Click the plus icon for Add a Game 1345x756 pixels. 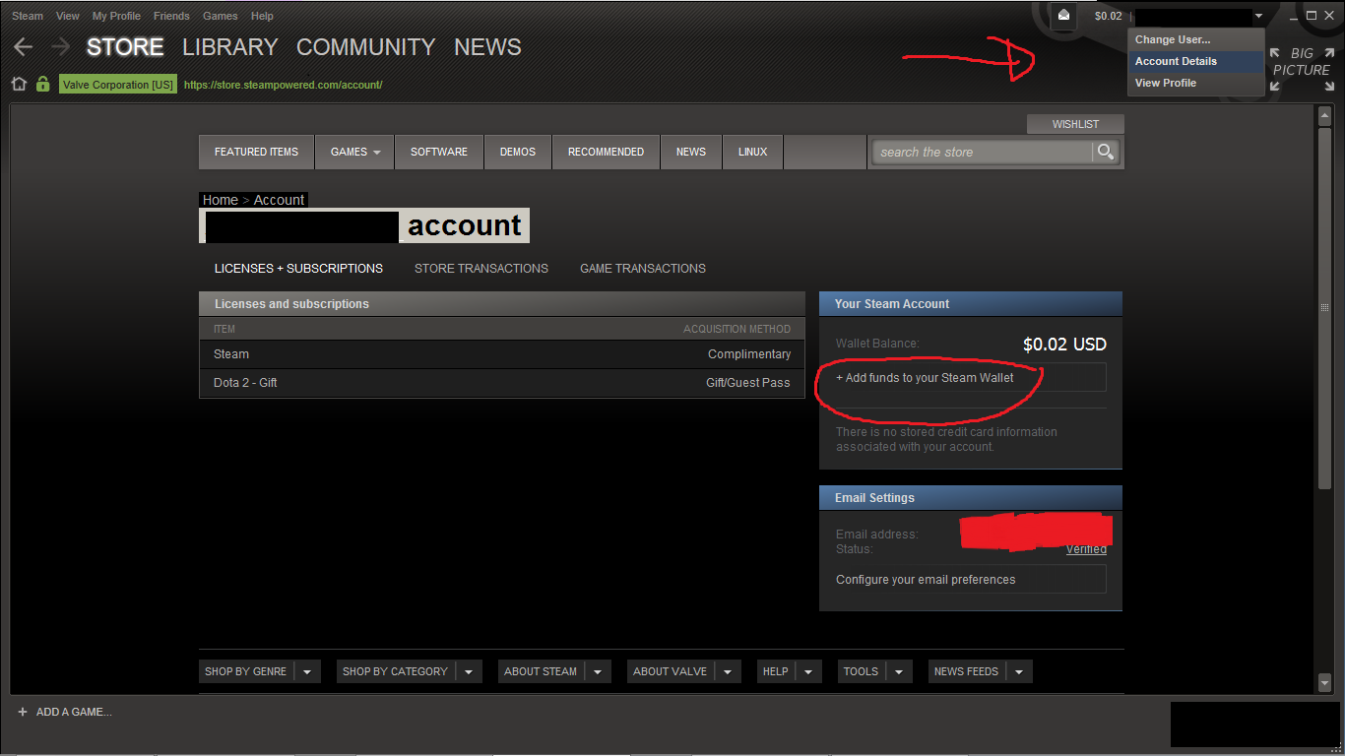(22, 712)
